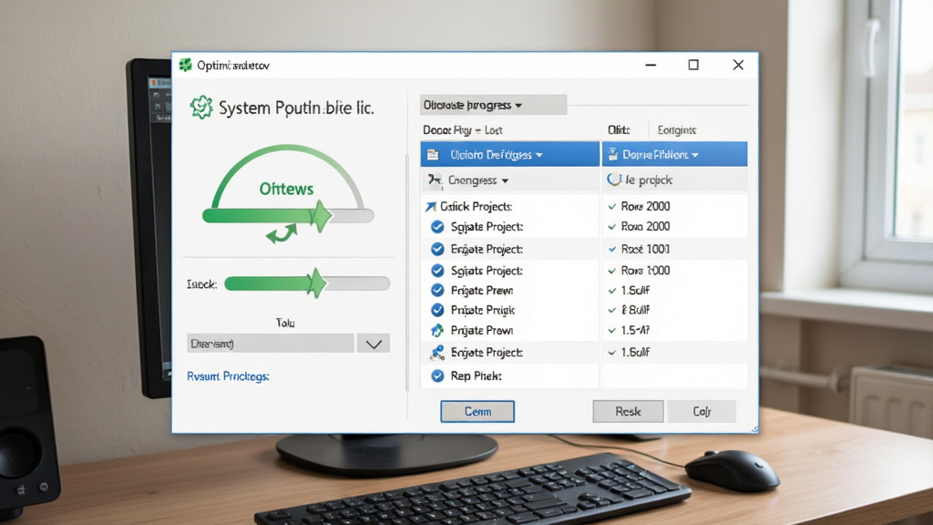The image size is (933, 525).
Task: Open the Olcrose progress dropdown
Action: [x=493, y=106]
